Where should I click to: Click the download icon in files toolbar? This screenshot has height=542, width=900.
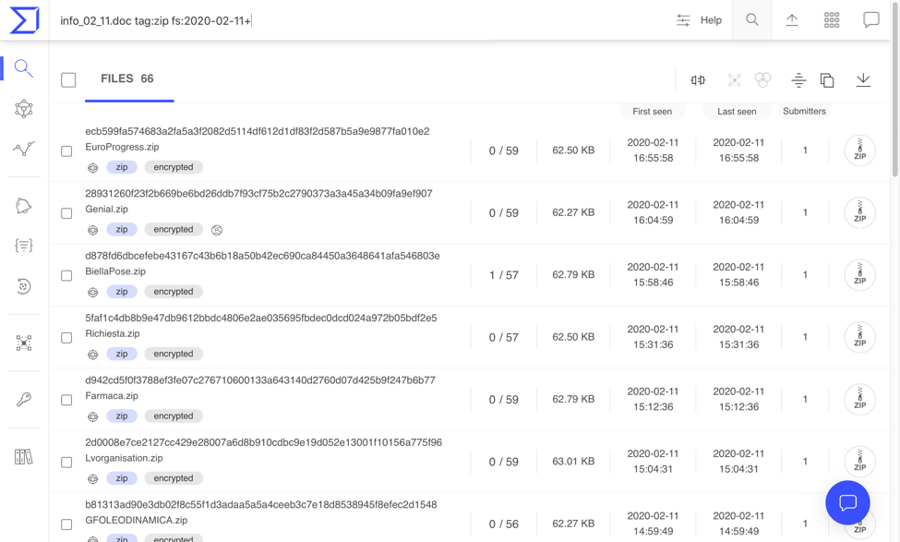[x=863, y=80]
